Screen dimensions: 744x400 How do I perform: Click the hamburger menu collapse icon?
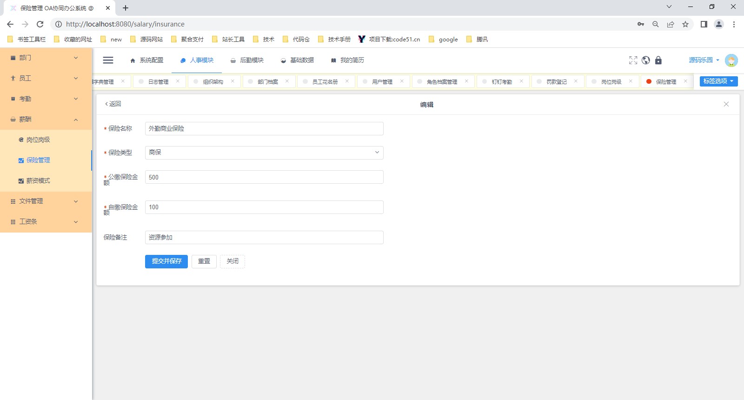[x=108, y=60]
